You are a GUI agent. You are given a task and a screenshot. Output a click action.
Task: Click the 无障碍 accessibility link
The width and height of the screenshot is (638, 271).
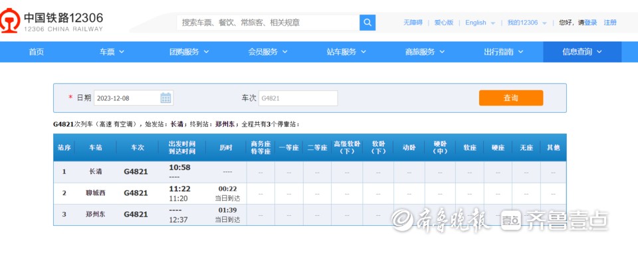(x=413, y=23)
